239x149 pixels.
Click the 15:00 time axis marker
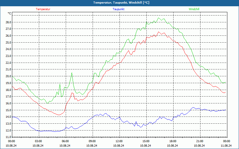tap(146, 141)
